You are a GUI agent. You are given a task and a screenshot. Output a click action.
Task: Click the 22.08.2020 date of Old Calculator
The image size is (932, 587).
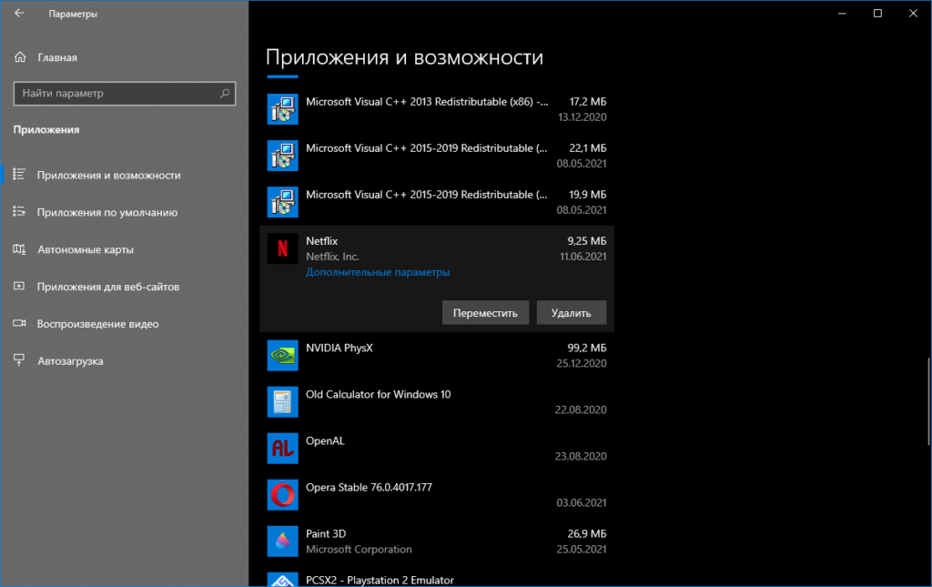pyautogui.click(x=581, y=410)
